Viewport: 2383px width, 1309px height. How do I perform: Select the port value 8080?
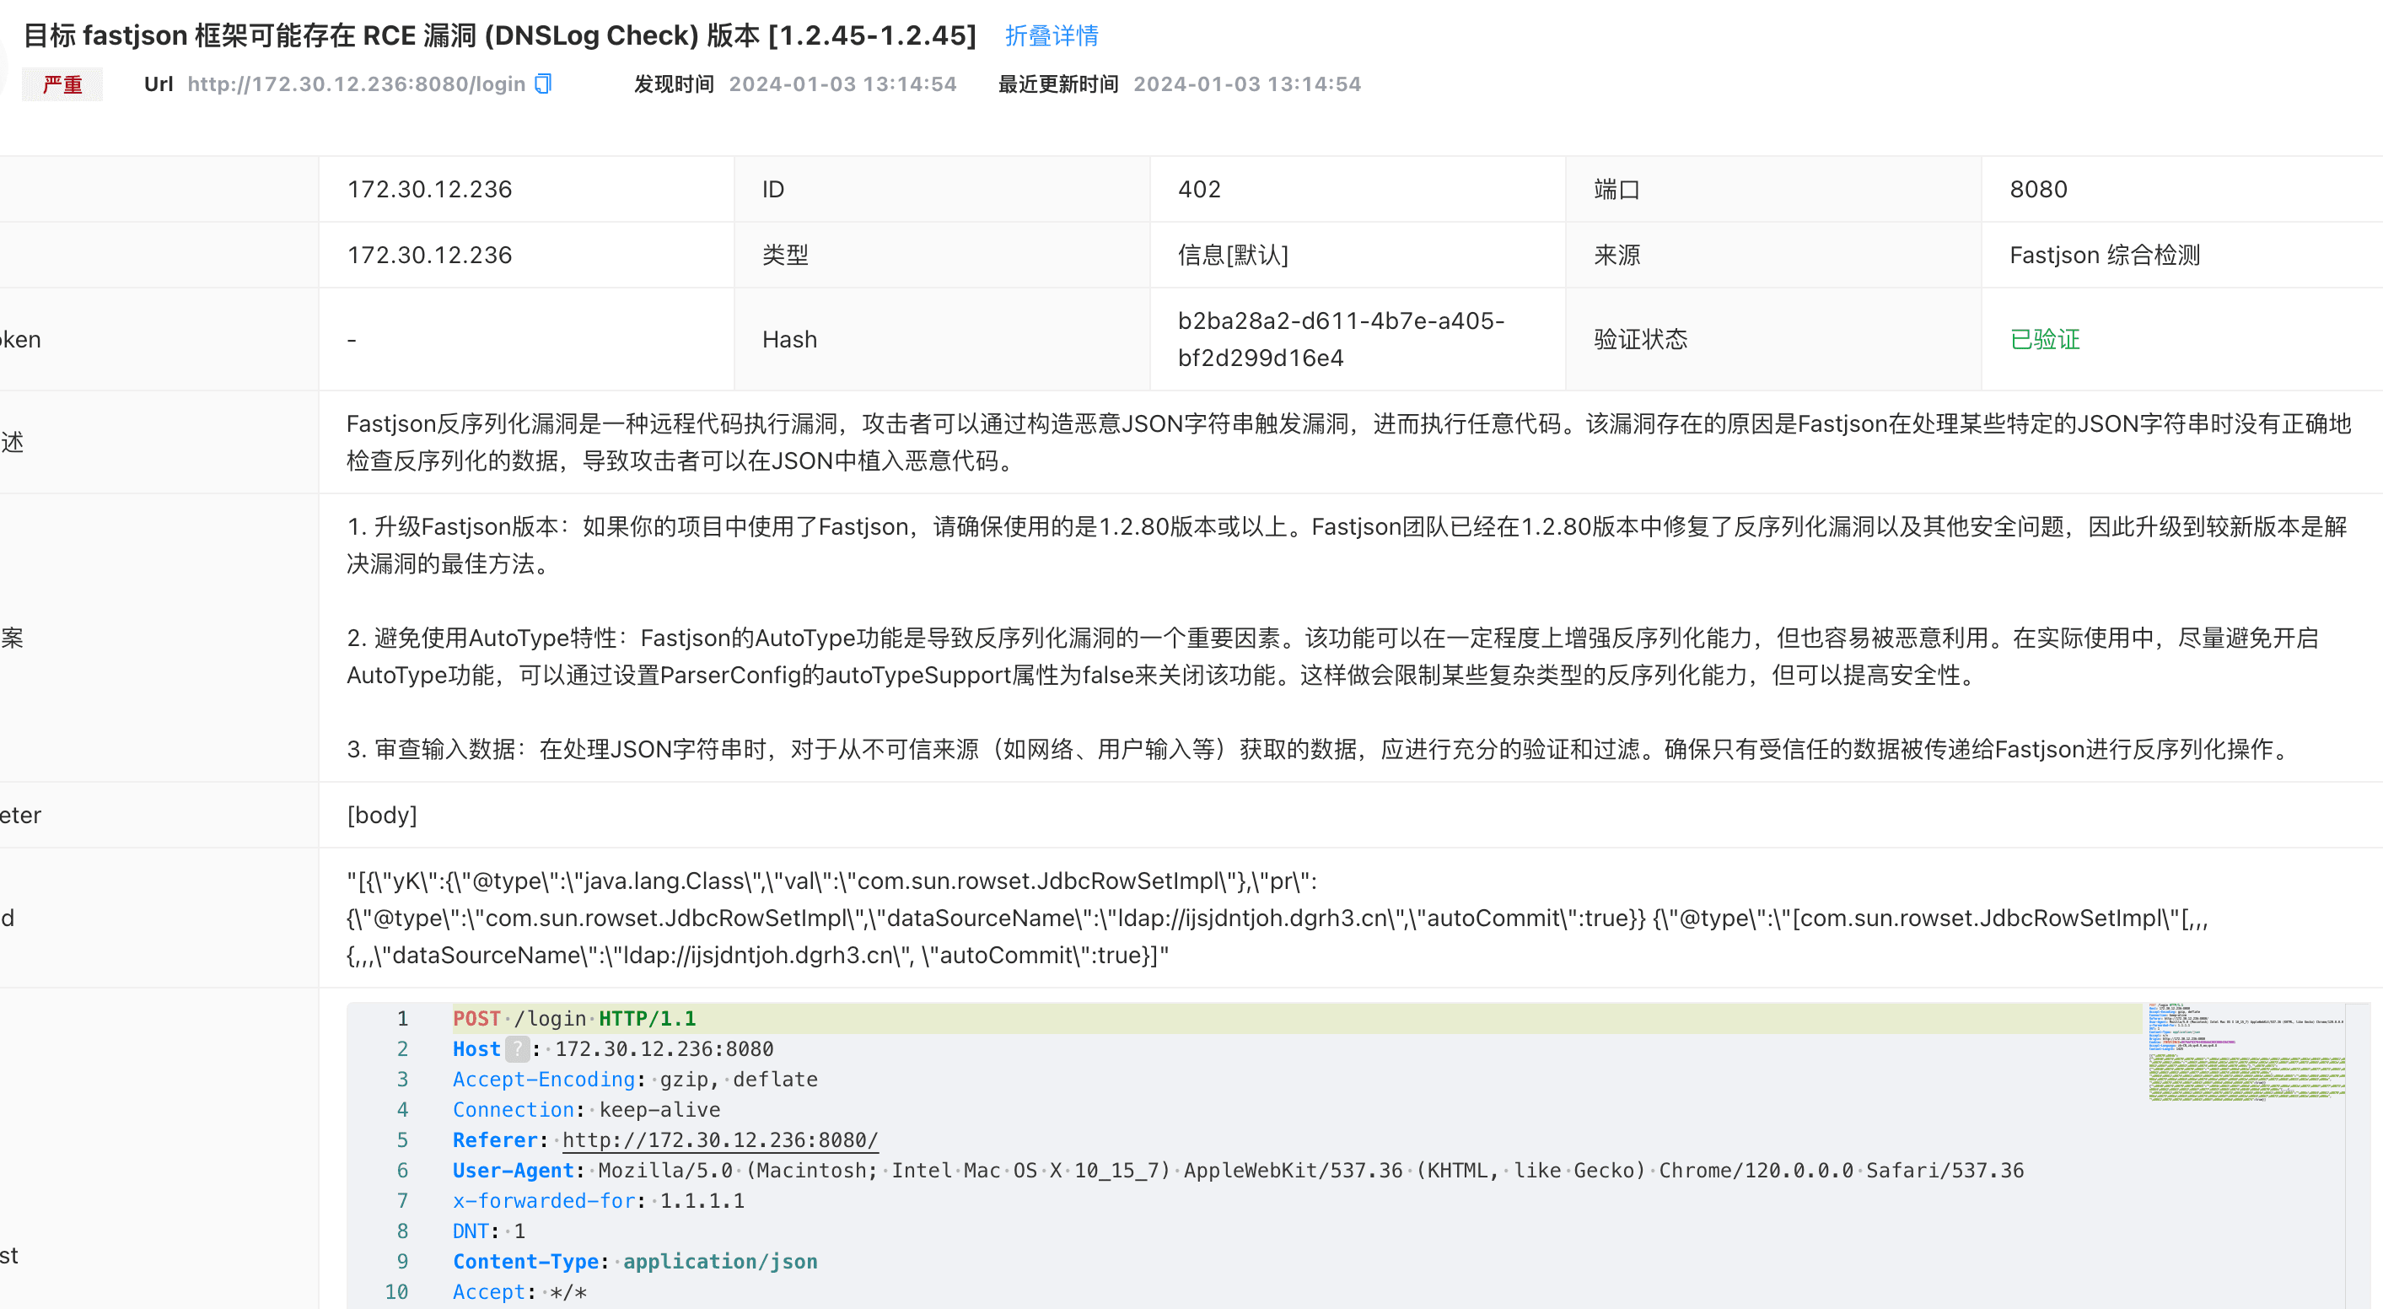pos(2038,190)
